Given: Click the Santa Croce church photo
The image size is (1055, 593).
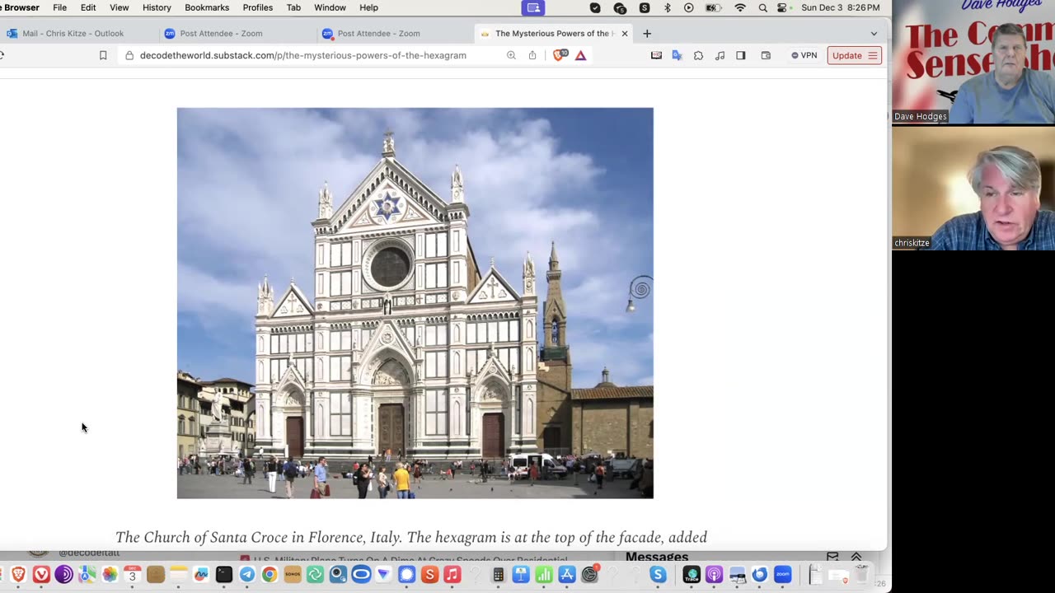Looking at the screenshot, I should [415, 303].
